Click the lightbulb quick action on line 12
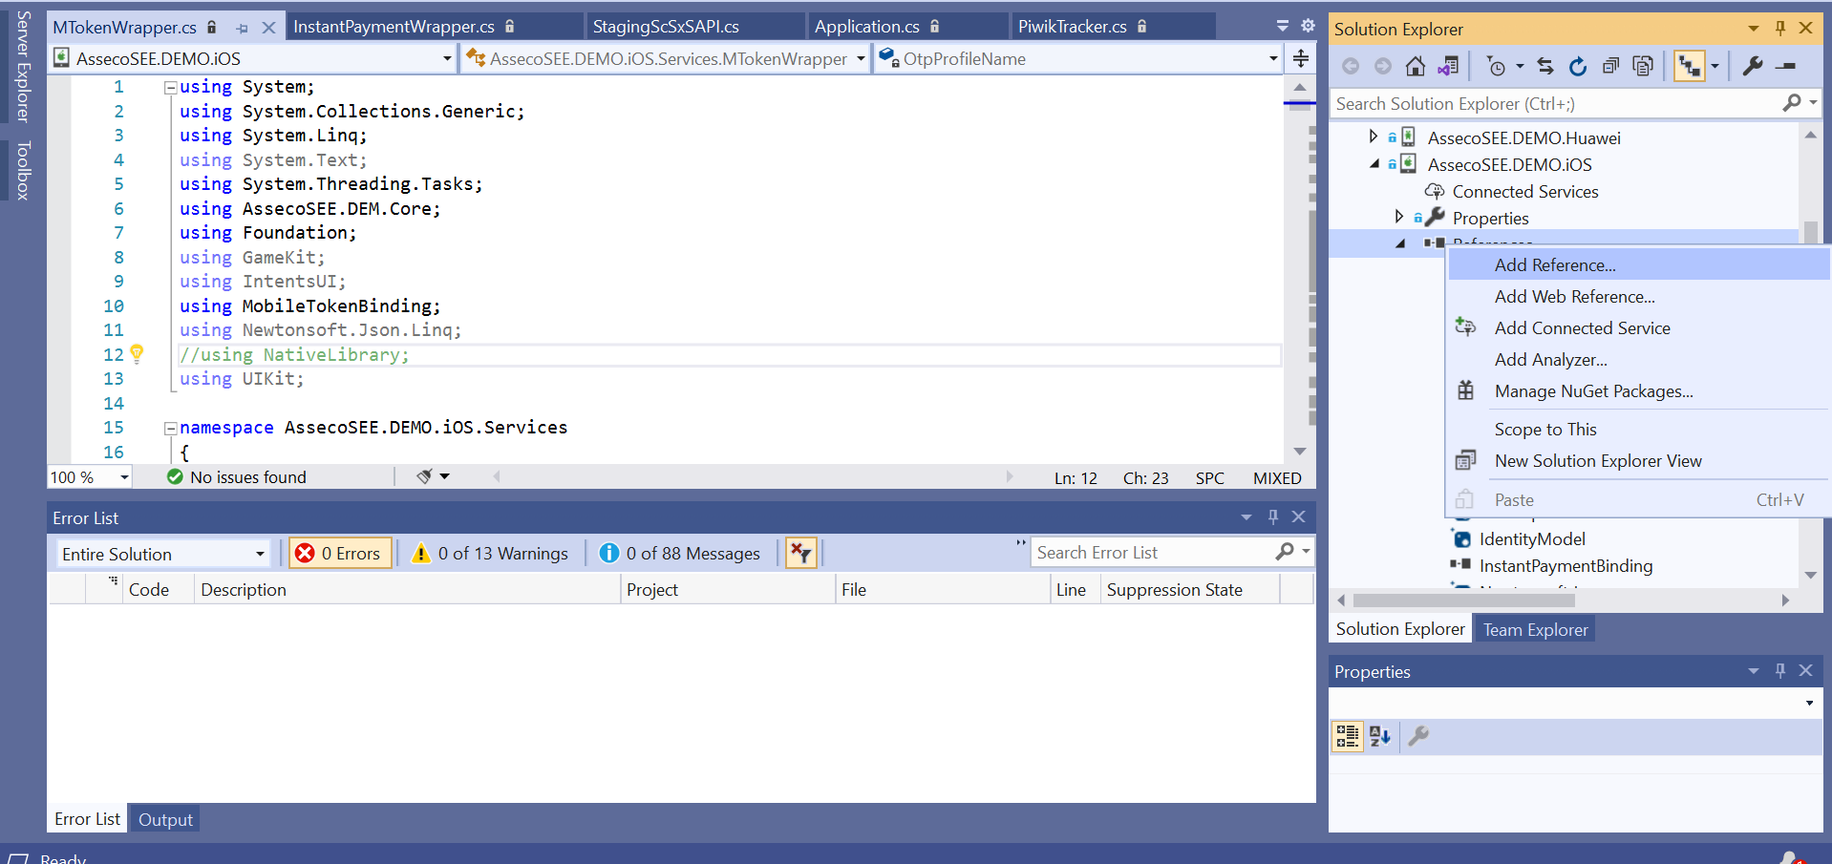 [137, 354]
